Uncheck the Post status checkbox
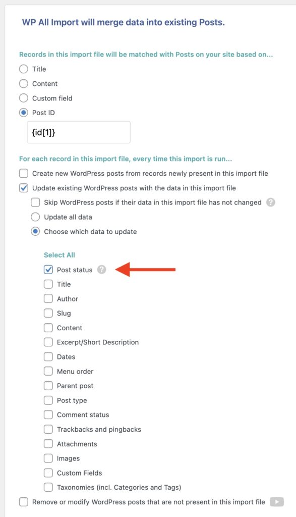This screenshot has width=296, height=517. [48, 270]
